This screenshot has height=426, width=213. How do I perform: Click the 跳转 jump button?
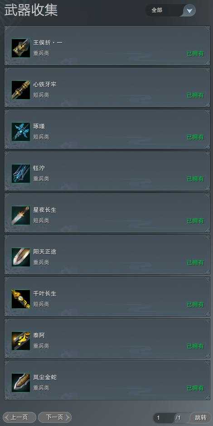201,417
